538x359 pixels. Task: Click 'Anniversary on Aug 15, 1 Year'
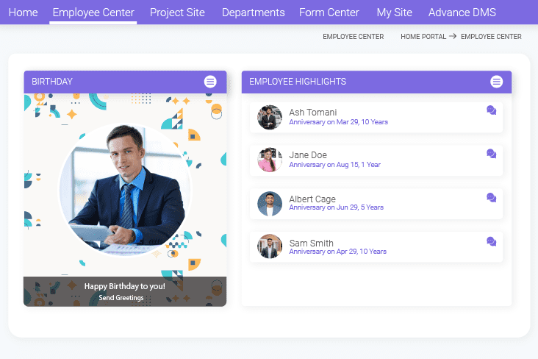click(x=334, y=165)
